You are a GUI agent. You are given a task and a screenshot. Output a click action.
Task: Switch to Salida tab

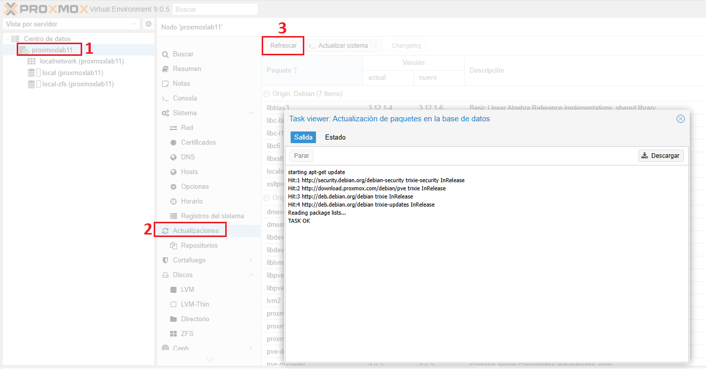[x=303, y=137]
